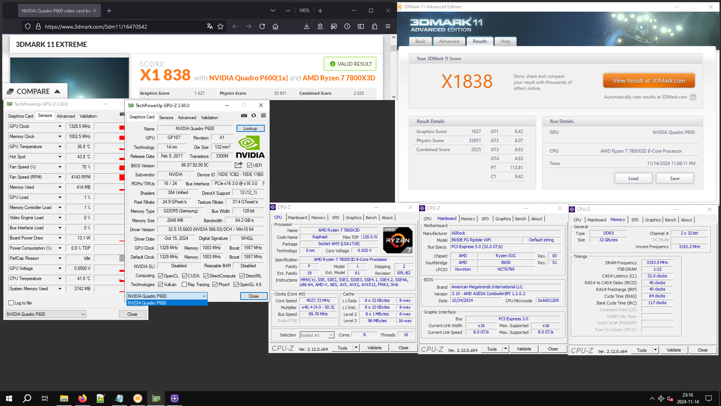
Task: Click View Result at 3DMark.com button
Action: (x=649, y=81)
